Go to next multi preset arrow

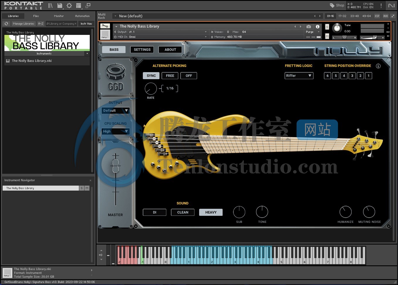[320, 16]
